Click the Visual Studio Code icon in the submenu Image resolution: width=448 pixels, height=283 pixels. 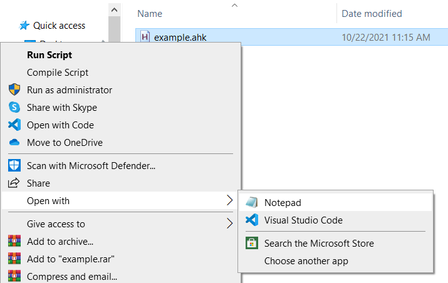pyautogui.click(x=252, y=220)
